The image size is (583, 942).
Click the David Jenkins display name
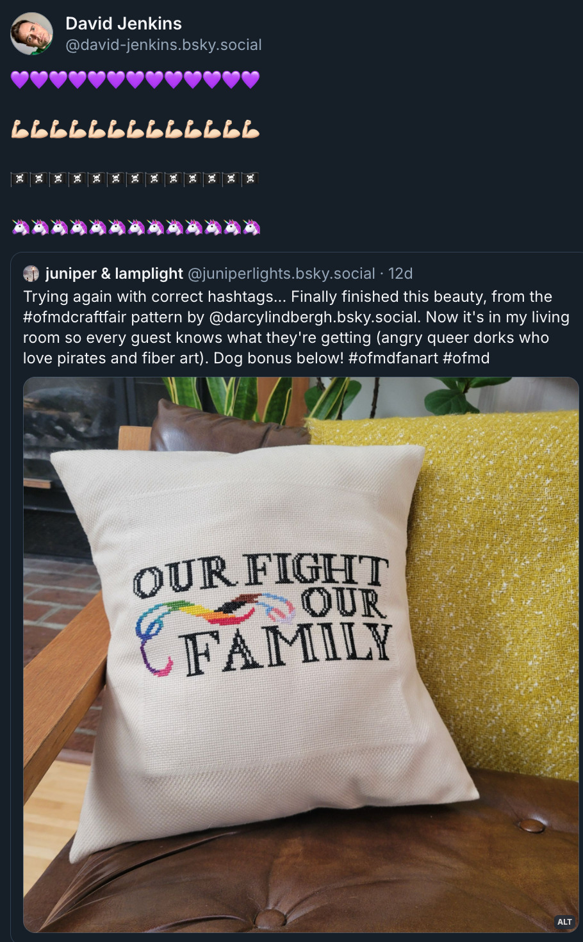124,24
